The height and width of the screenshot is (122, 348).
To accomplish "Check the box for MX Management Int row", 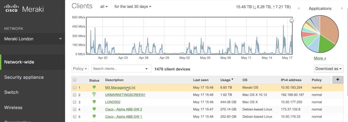I will 74,88.
